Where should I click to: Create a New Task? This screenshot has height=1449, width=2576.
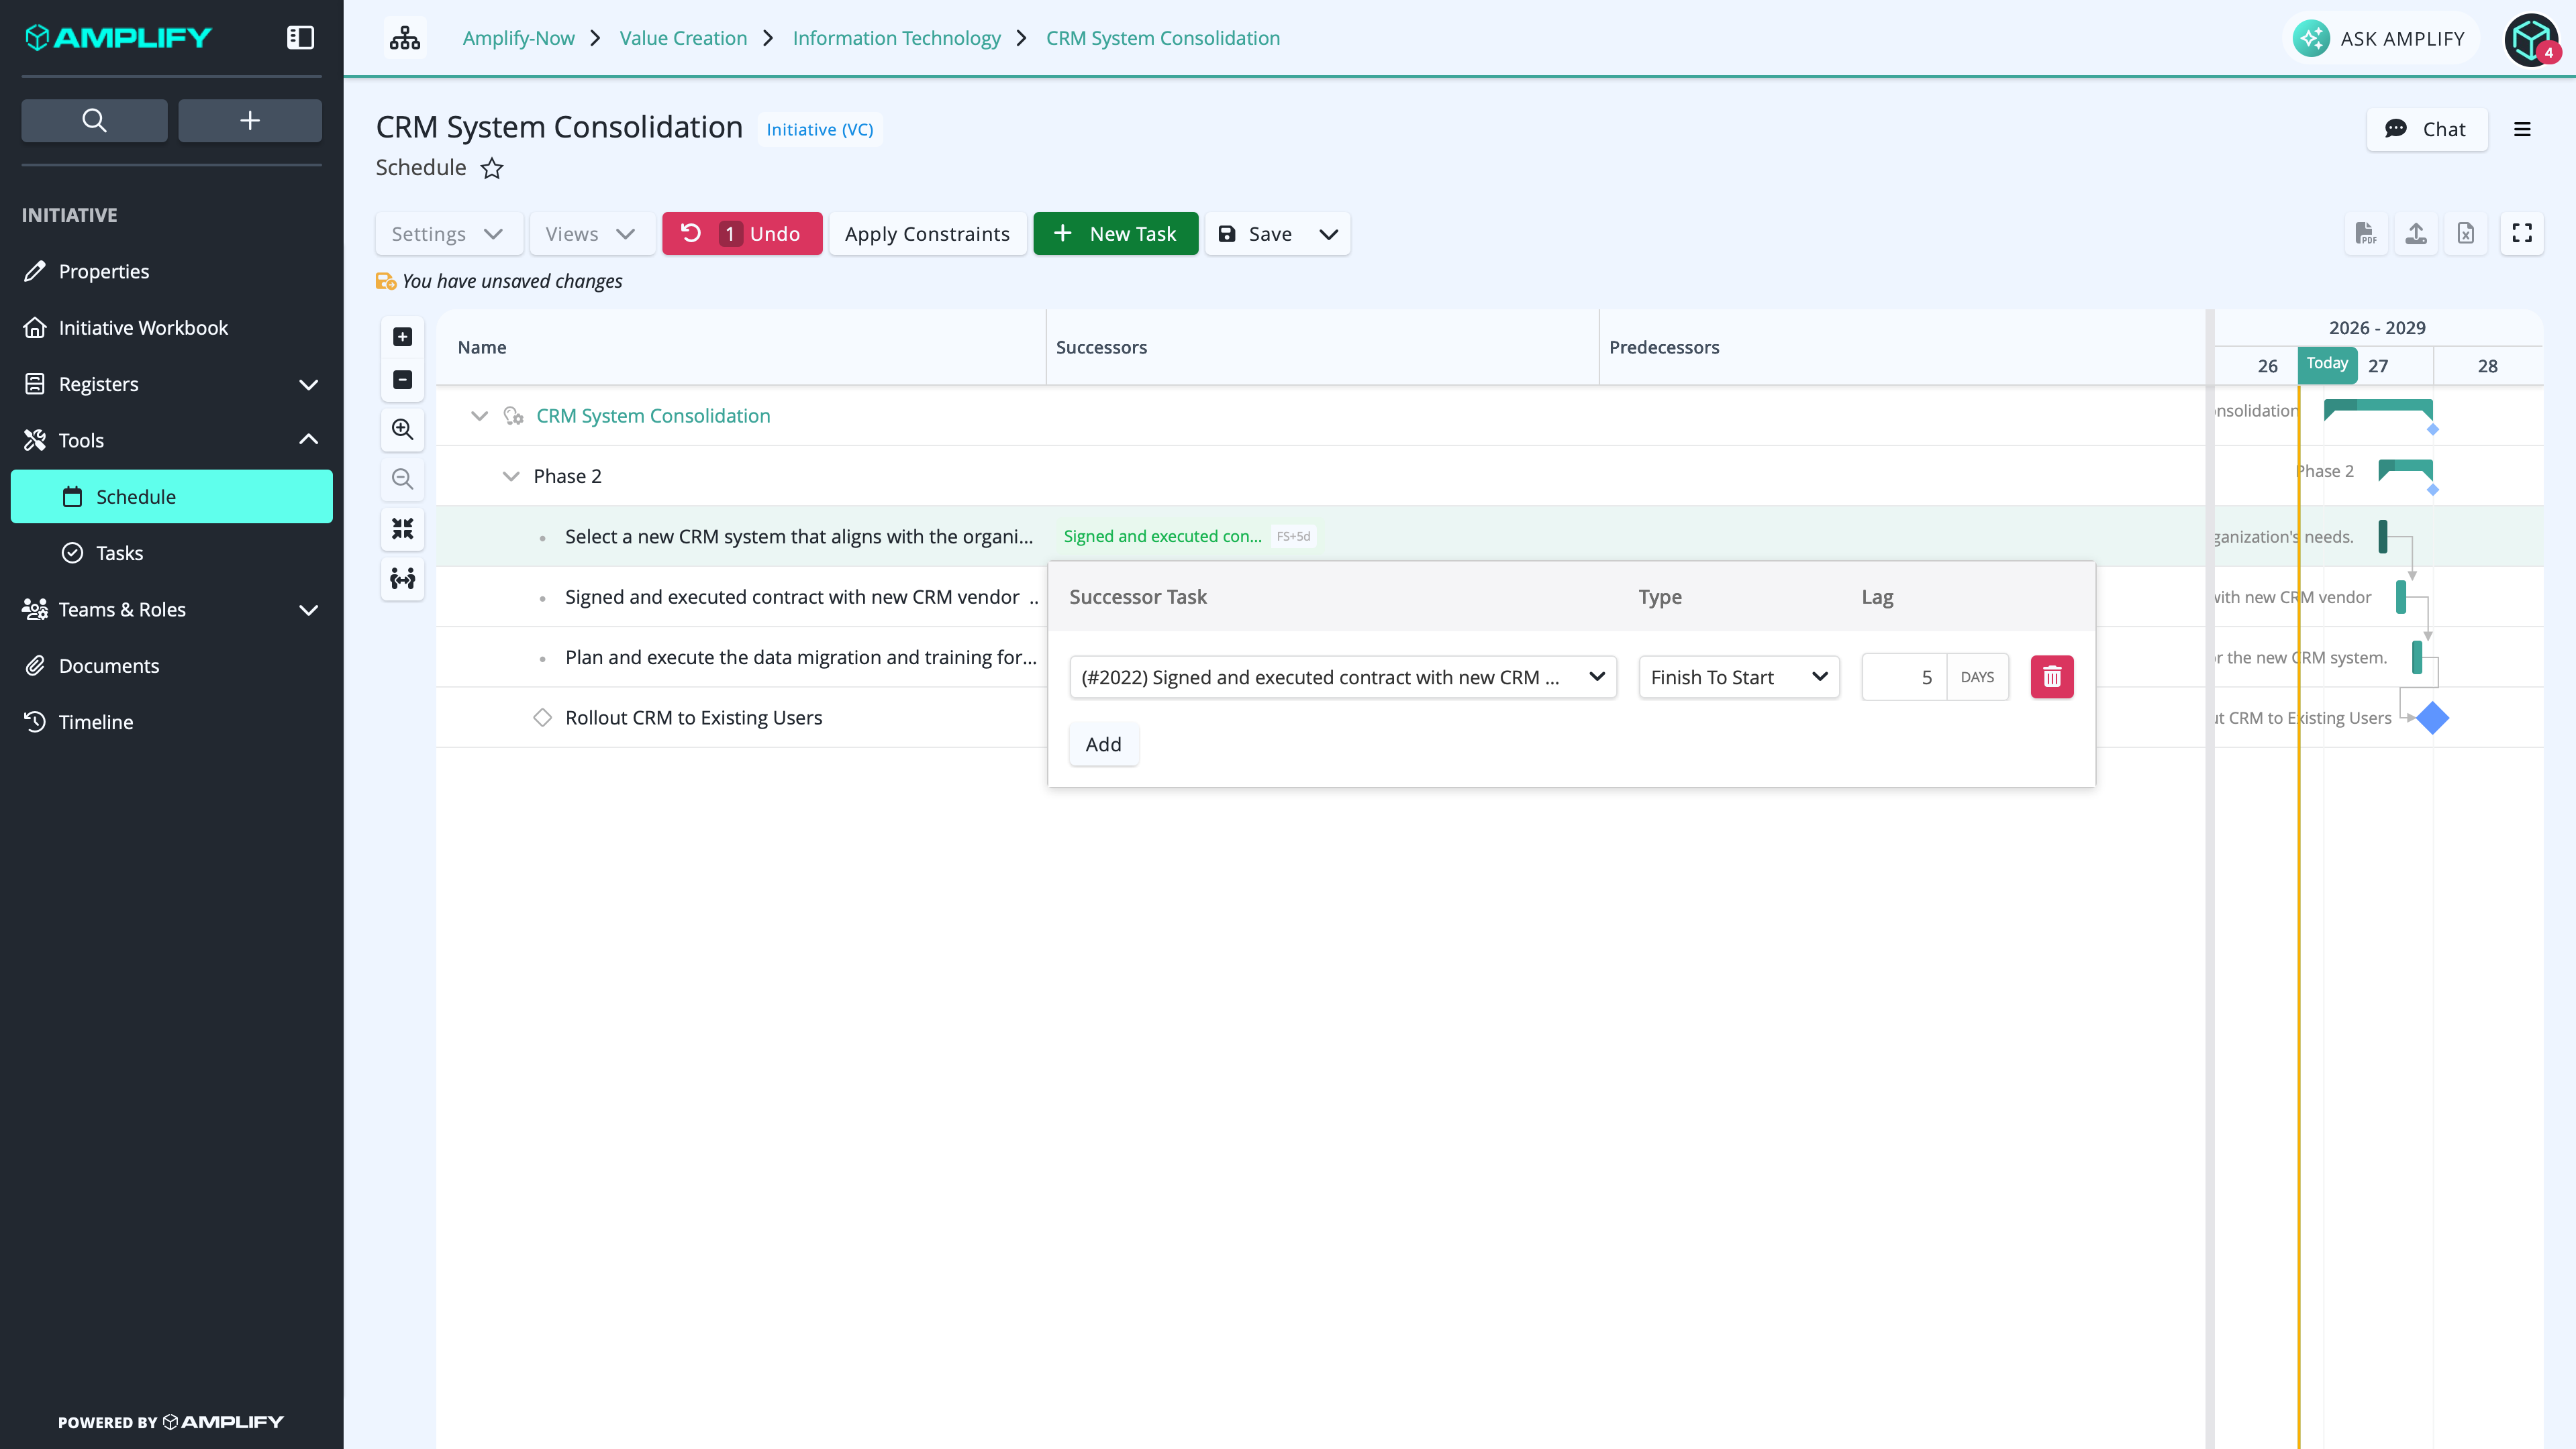(1115, 234)
